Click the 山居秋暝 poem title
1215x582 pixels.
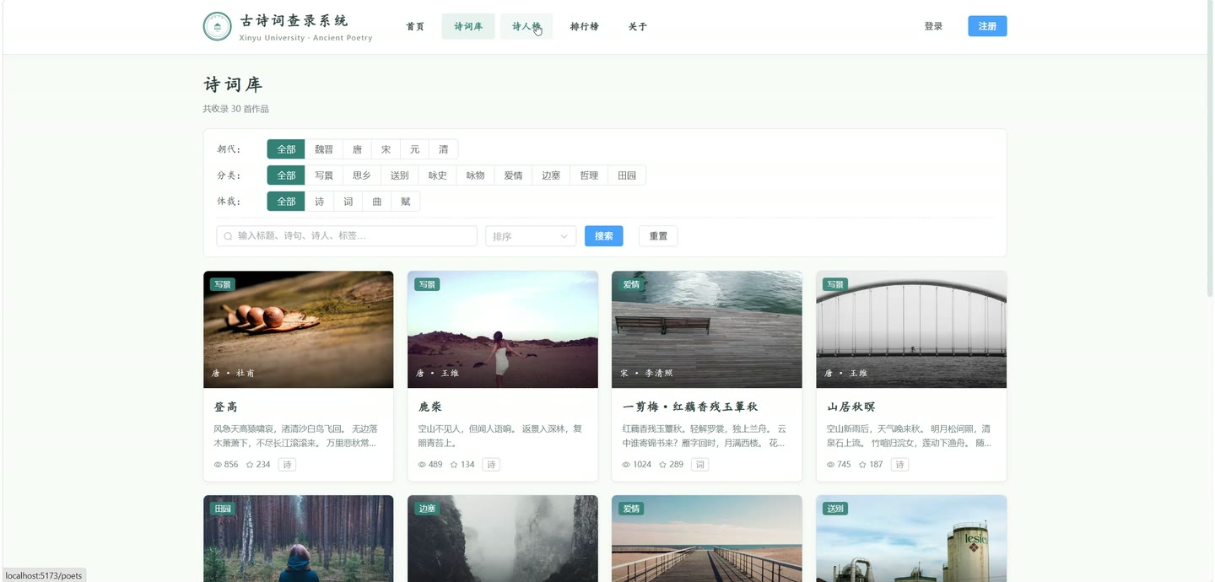click(x=850, y=407)
